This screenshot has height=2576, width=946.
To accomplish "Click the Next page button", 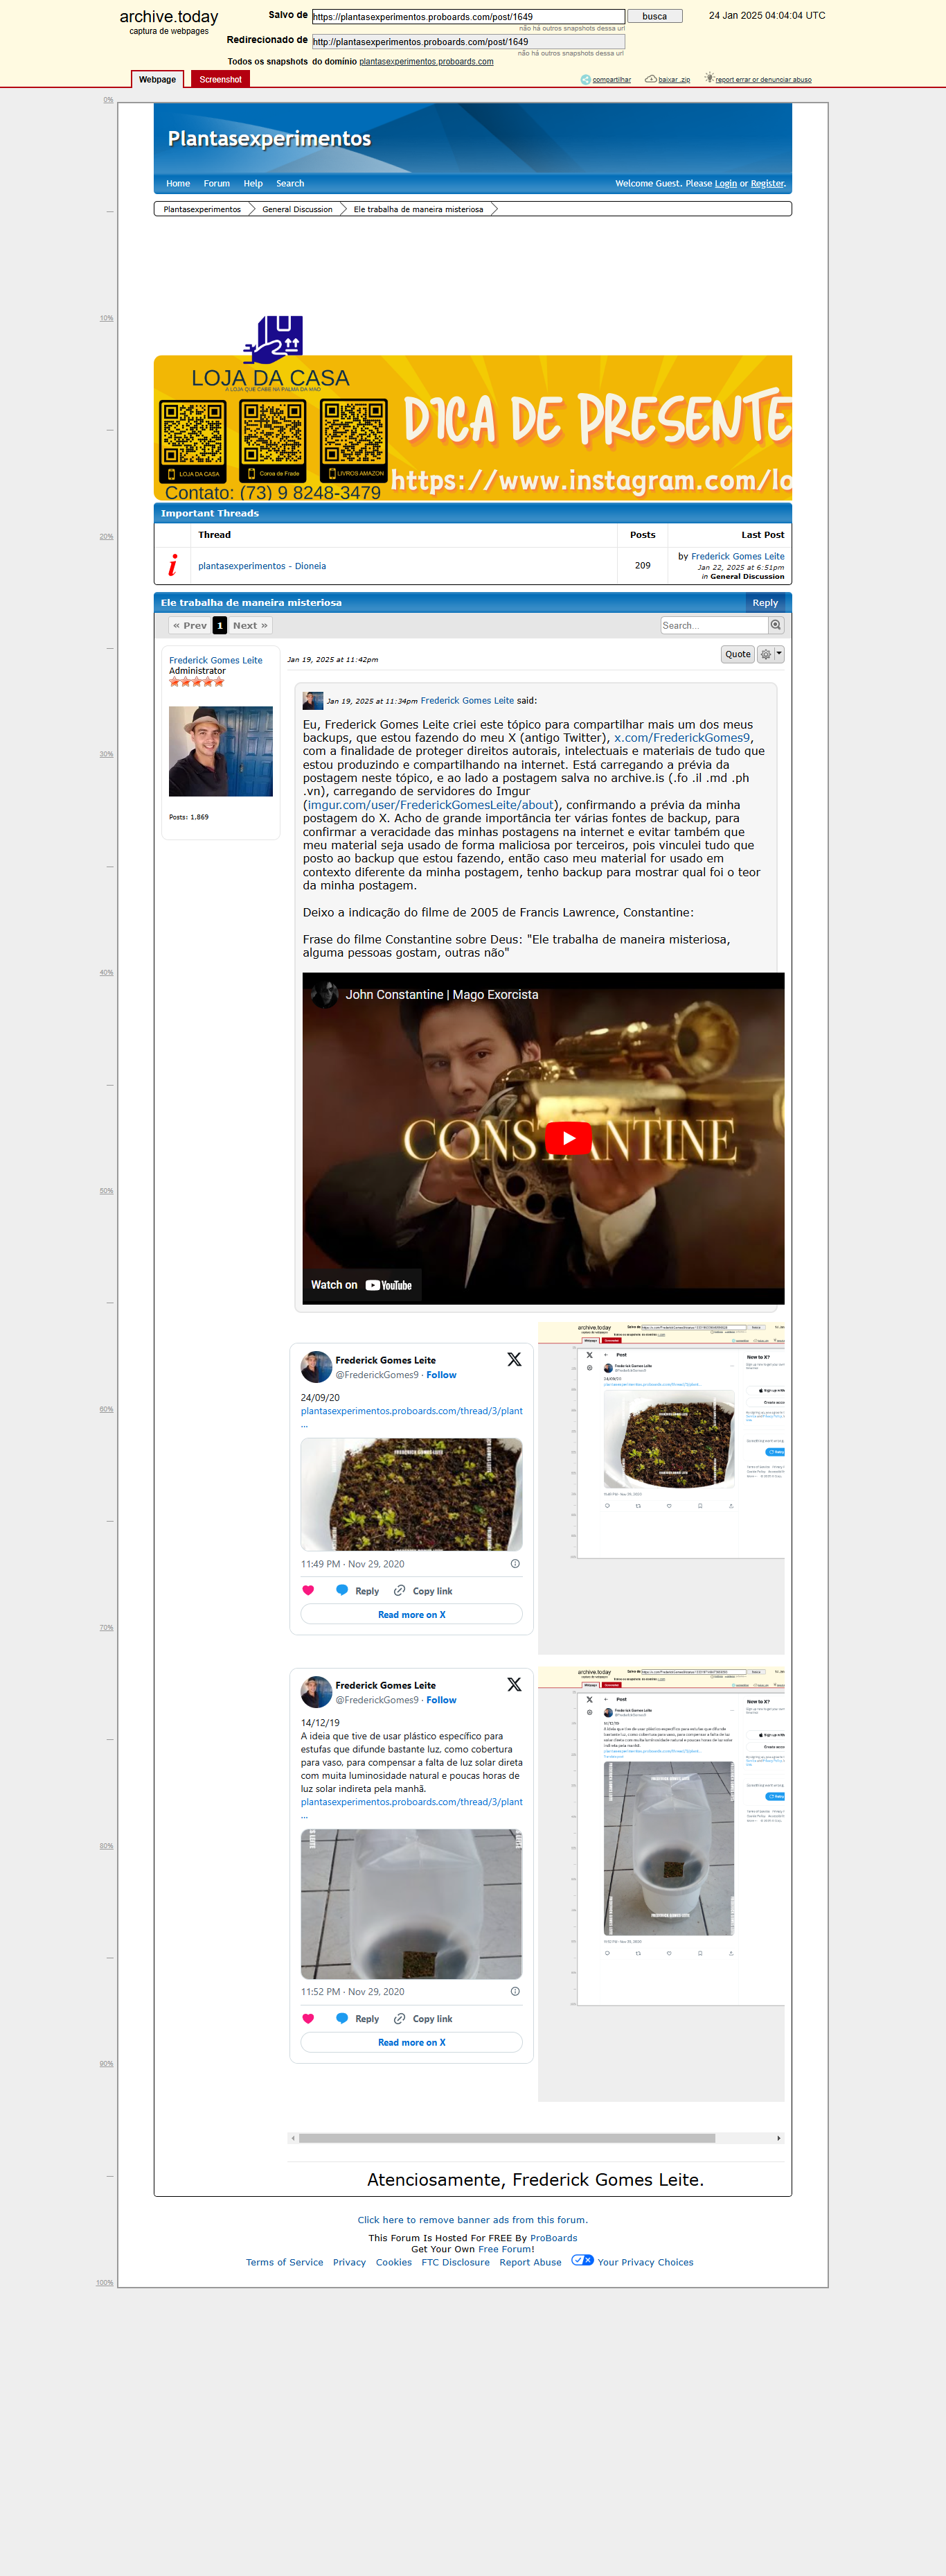I will (x=250, y=625).
